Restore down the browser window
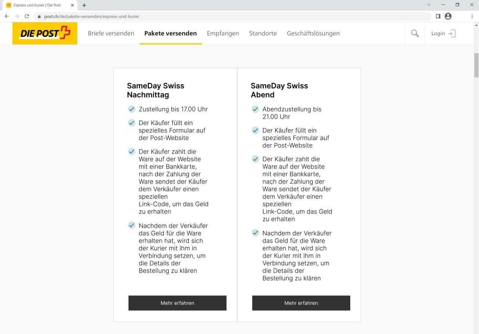The height and width of the screenshot is (334, 479). coord(457,5)
